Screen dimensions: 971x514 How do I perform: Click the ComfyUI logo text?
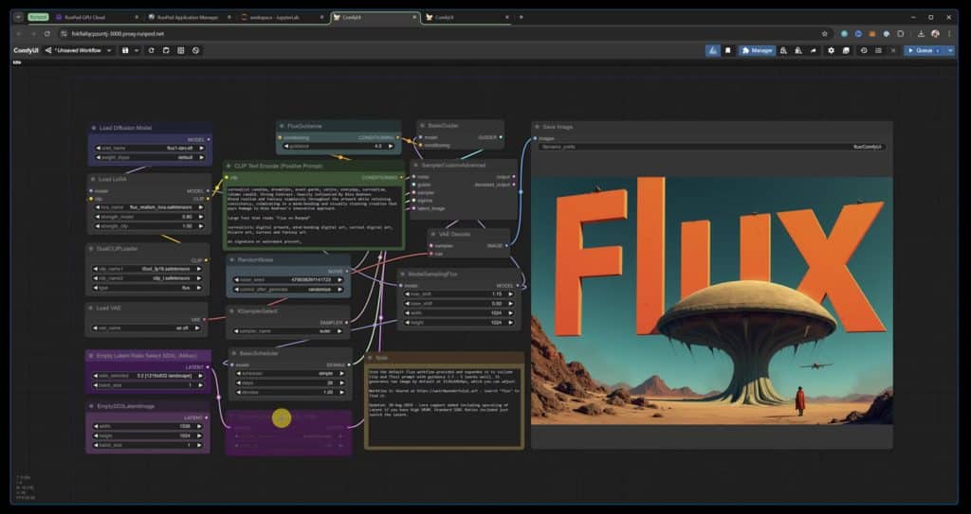[26, 50]
